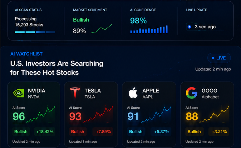
Task: Click the Apple logo icon
Action: click(133, 93)
